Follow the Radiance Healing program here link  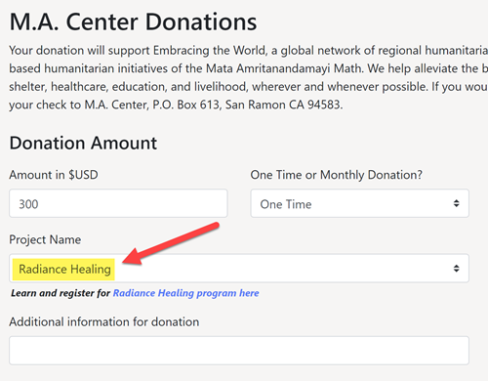(185, 293)
